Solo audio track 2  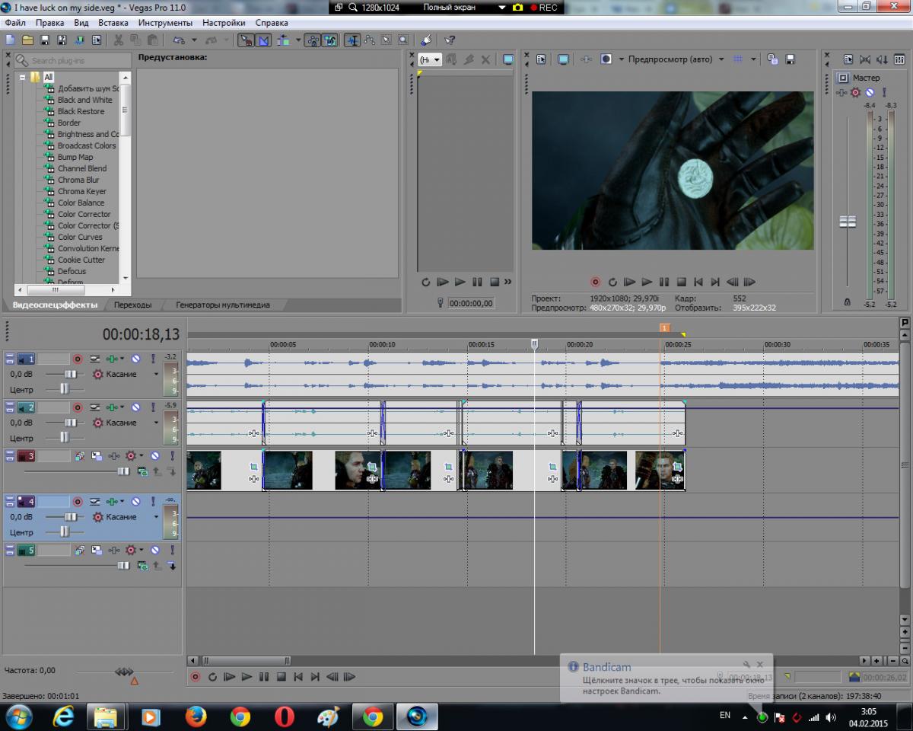pyautogui.click(x=153, y=407)
